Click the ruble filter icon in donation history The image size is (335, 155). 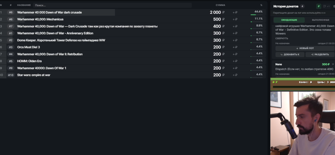[319, 6]
